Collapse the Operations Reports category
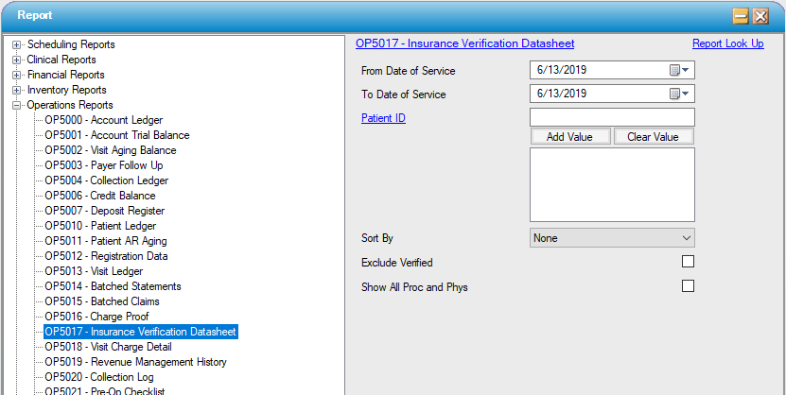The width and height of the screenshot is (786, 395). pos(17,105)
